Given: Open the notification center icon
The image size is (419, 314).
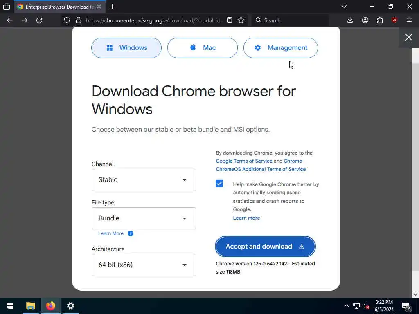Looking at the screenshot, I should click(406, 306).
